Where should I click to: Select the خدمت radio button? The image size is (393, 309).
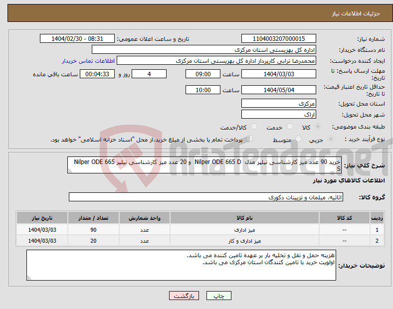[x=290, y=127]
